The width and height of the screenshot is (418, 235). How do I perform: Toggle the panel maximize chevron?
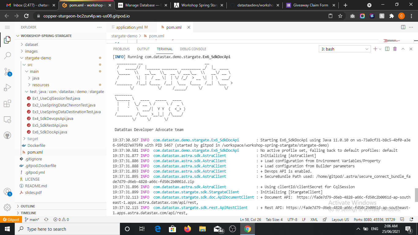pos(403,49)
